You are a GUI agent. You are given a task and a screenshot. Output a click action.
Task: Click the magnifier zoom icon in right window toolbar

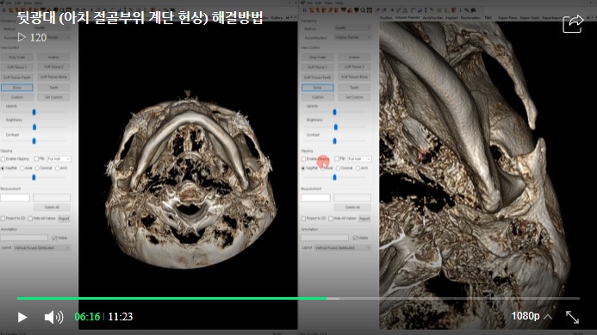[363, 10]
